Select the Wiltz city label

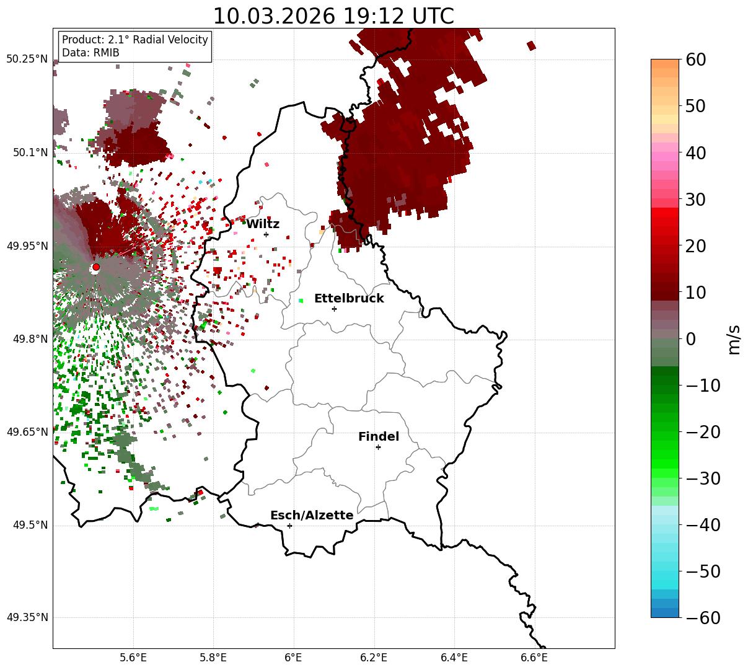[x=263, y=224]
